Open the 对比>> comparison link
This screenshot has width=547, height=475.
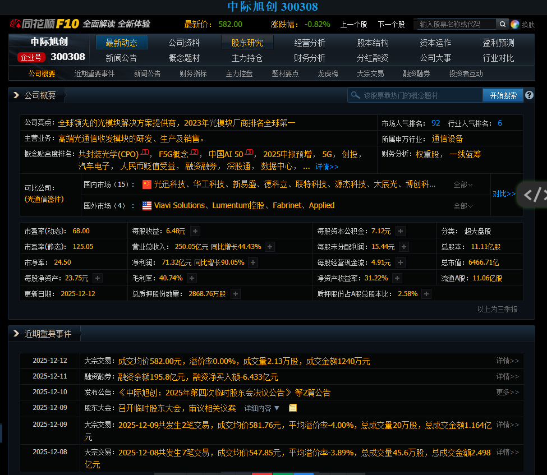click(504, 194)
